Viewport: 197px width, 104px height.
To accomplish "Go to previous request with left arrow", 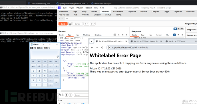I will tap(85, 24).
